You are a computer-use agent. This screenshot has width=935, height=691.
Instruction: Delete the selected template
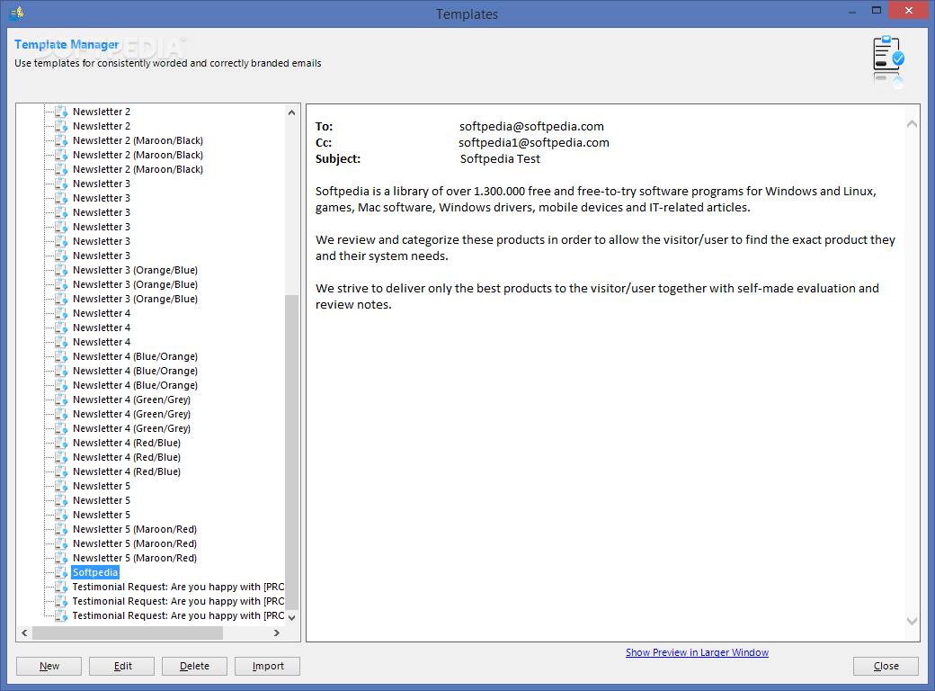[x=194, y=666]
